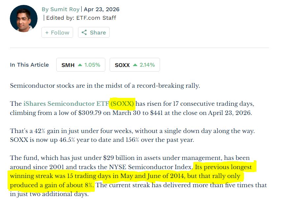The height and width of the screenshot is (199, 293).
Task: Follow the author with the Follow button
Action: [57, 33]
